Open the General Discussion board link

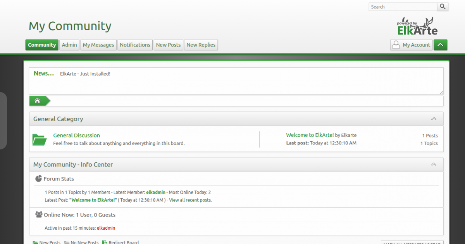[x=76, y=135]
